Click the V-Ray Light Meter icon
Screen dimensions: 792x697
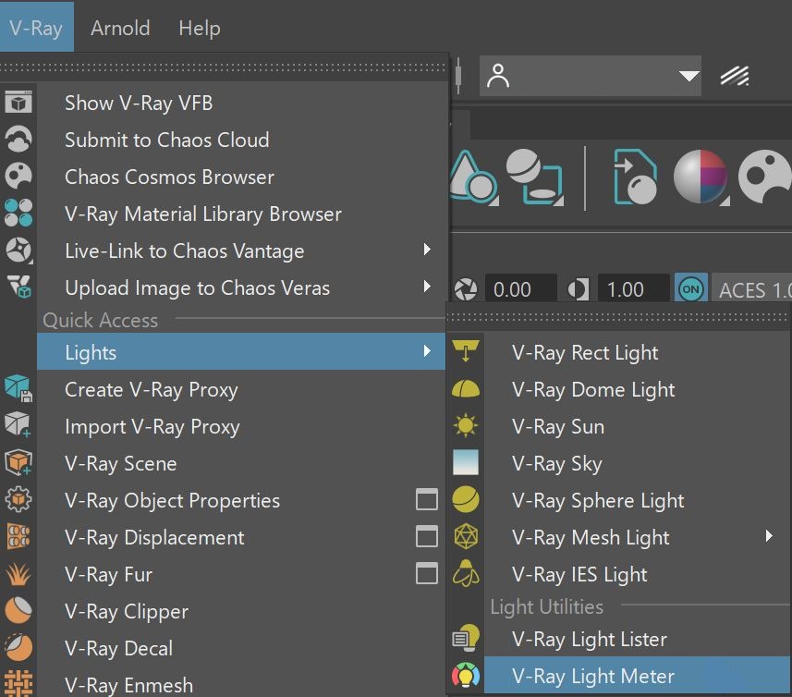click(x=466, y=676)
